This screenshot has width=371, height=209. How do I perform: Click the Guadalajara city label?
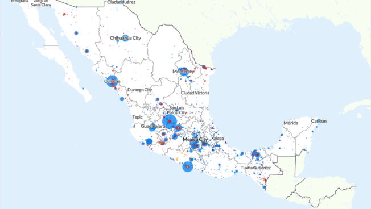point(153,126)
